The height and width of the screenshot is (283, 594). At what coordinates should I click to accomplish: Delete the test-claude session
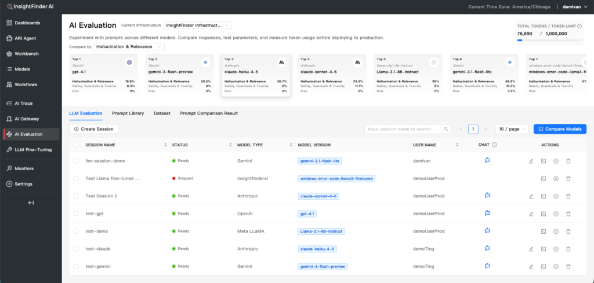[568, 249]
